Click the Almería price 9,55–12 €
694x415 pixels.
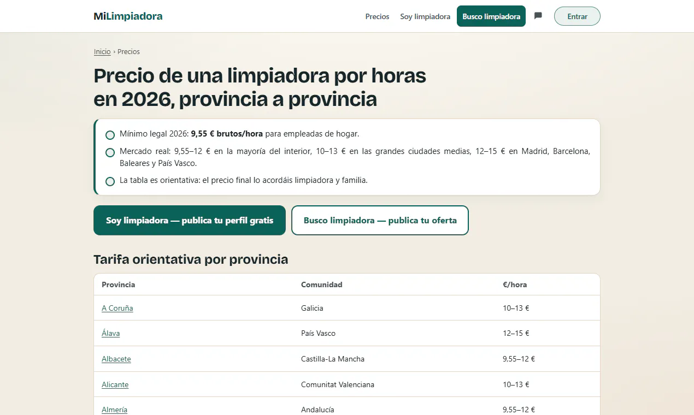tap(519, 410)
